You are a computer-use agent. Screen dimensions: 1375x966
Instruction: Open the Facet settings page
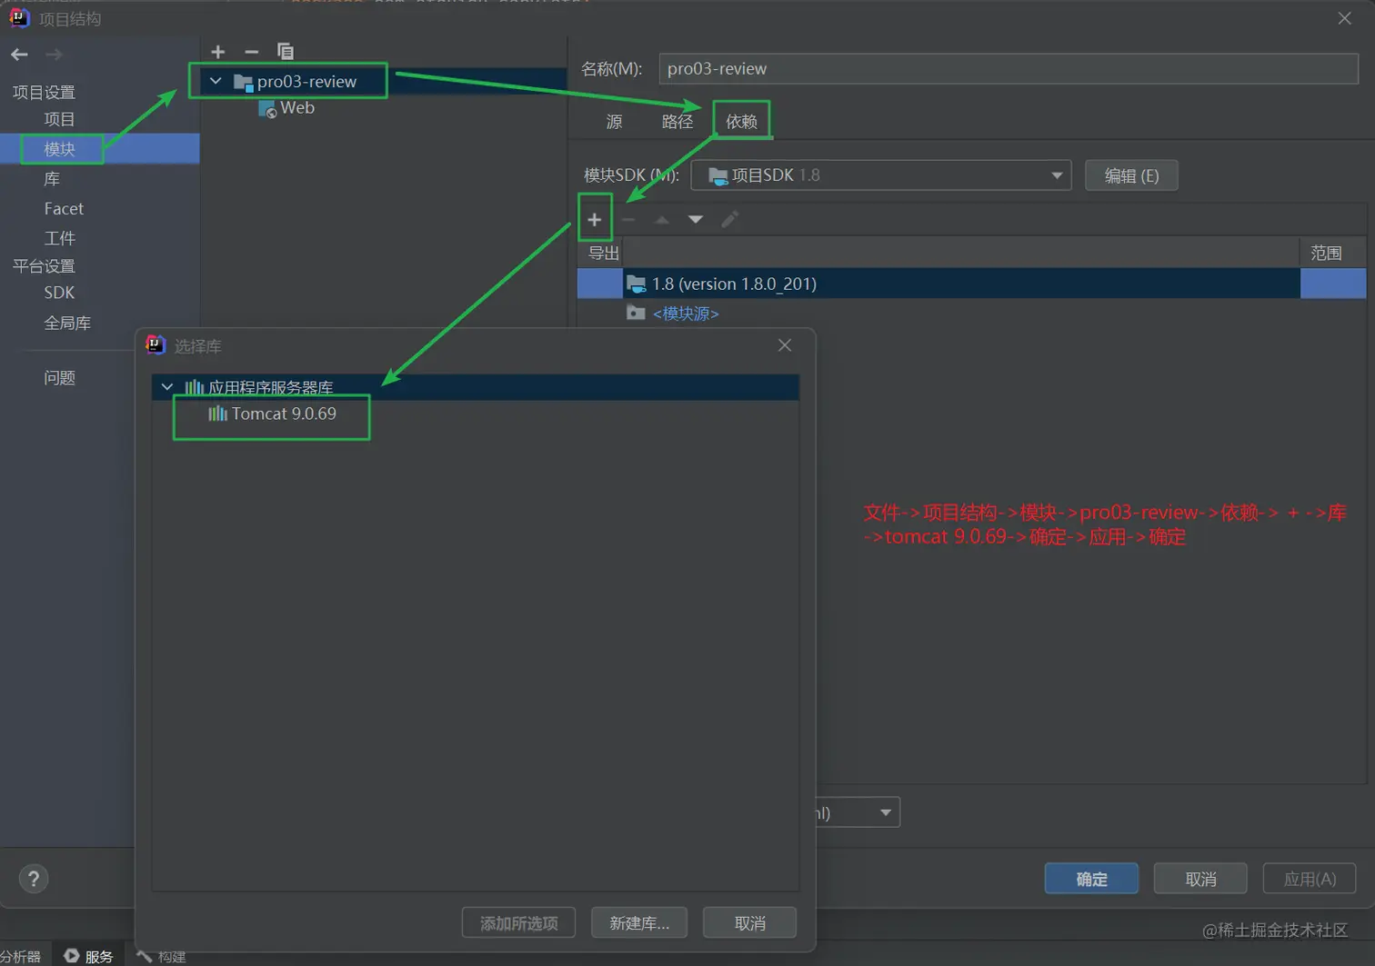click(x=64, y=209)
